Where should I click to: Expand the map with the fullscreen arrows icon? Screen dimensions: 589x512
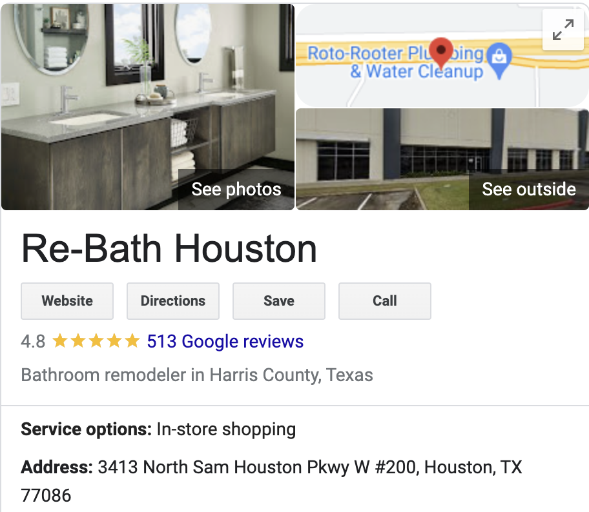point(563,30)
